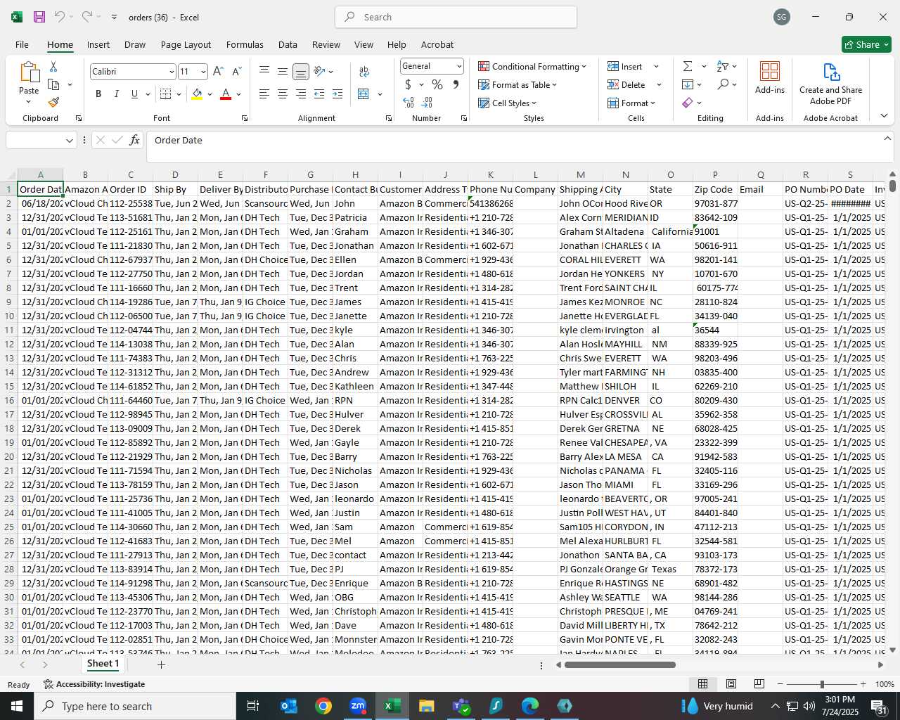Click the Fill down icon

click(x=688, y=84)
